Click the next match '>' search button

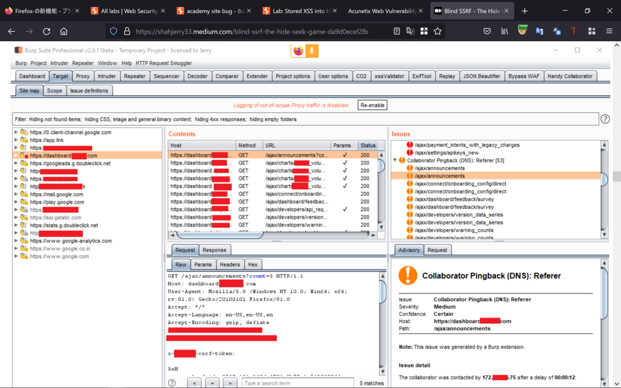coord(230,383)
